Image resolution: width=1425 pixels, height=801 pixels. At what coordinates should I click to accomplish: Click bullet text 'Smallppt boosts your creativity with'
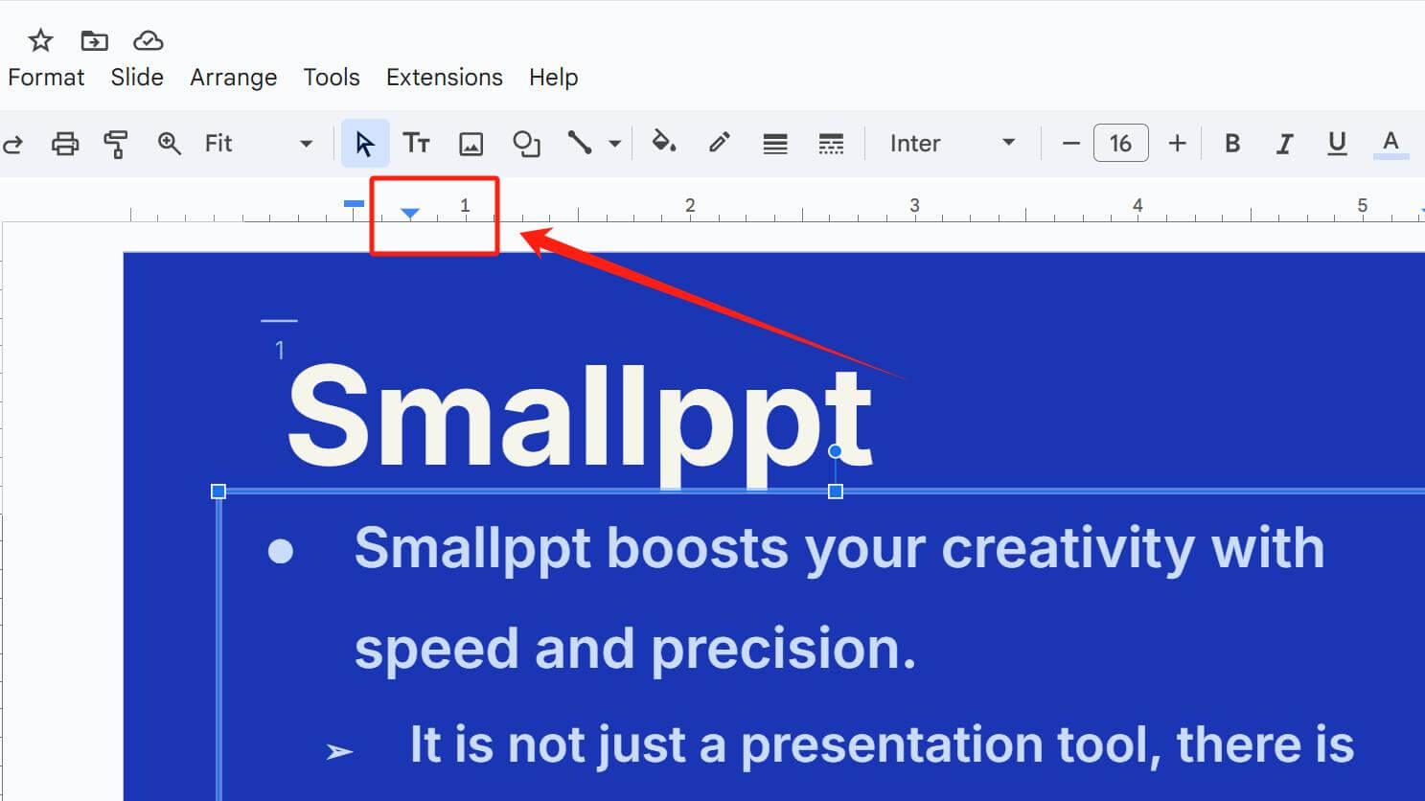click(839, 549)
